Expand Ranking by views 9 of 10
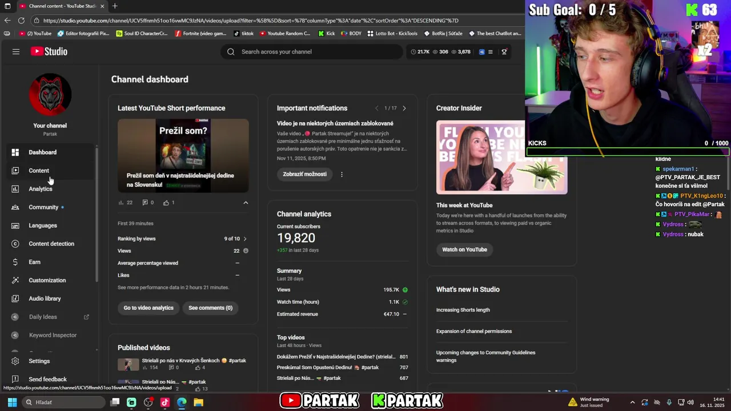The height and width of the screenshot is (411, 731). (x=245, y=239)
